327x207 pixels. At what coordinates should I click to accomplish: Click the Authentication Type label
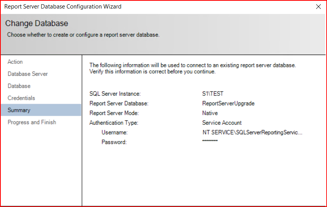[x=114, y=123]
